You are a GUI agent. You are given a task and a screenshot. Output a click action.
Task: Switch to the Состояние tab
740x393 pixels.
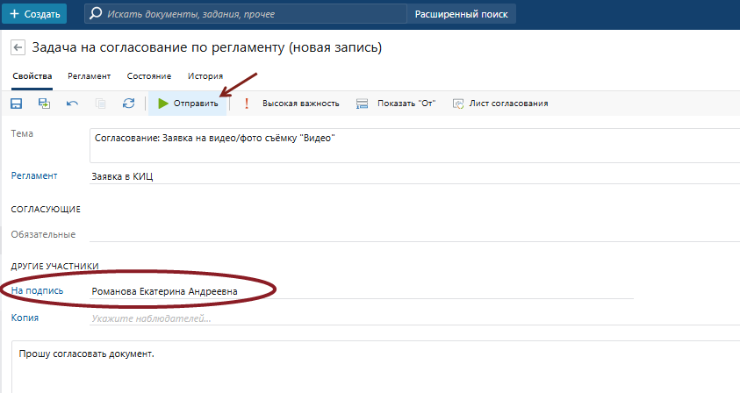[149, 76]
